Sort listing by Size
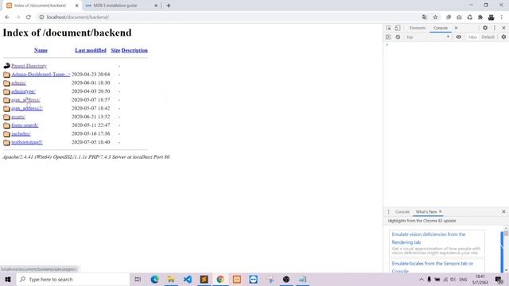This screenshot has height=286, width=509. (115, 50)
